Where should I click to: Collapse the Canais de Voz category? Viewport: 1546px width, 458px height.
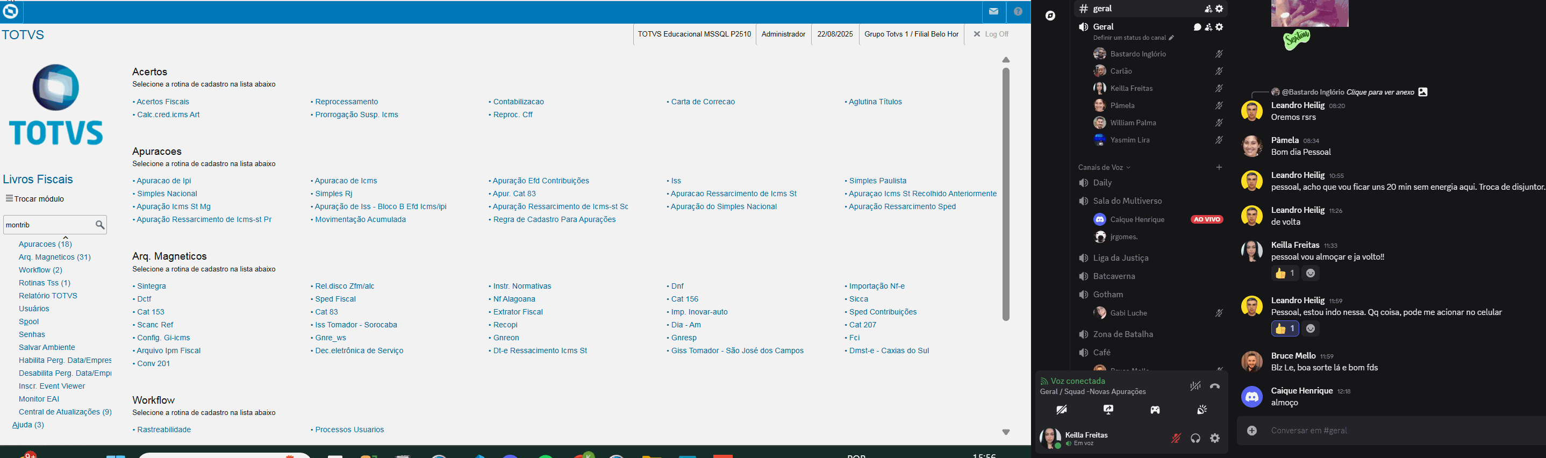coord(1104,168)
